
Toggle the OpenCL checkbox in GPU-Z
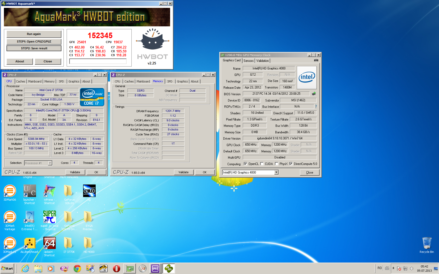click(x=245, y=164)
